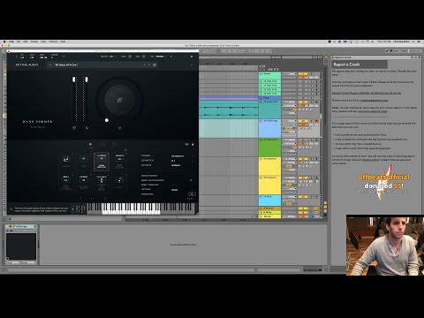Toggle the red record arm on light blue track
The width and height of the screenshot is (424, 318).
click(x=317, y=121)
